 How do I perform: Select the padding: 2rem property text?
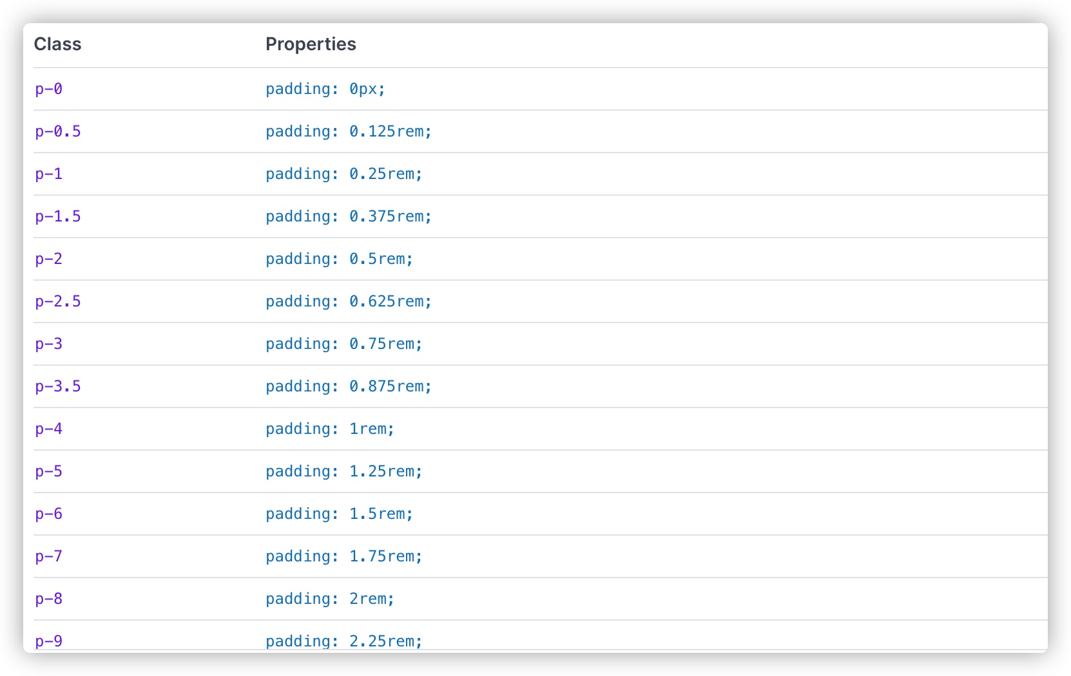point(330,599)
